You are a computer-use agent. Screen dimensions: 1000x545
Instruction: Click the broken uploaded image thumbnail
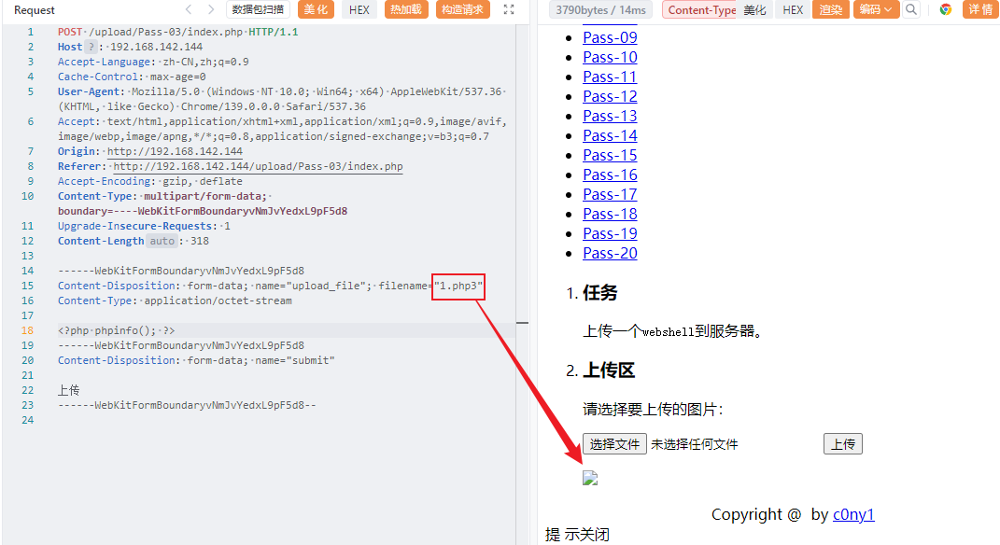click(590, 478)
